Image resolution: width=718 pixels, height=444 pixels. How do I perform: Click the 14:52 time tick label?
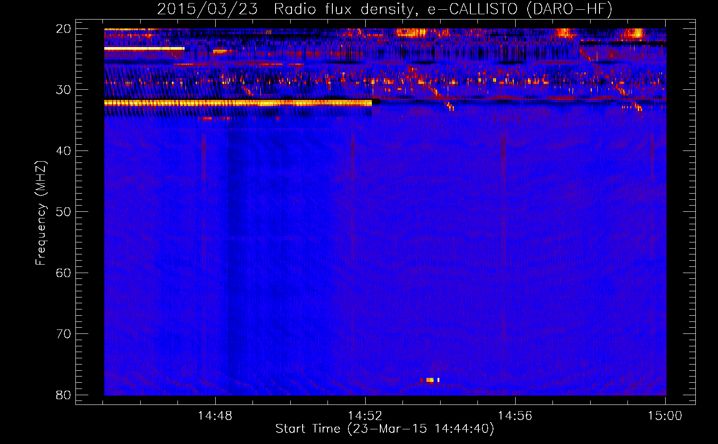click(365, 416)
